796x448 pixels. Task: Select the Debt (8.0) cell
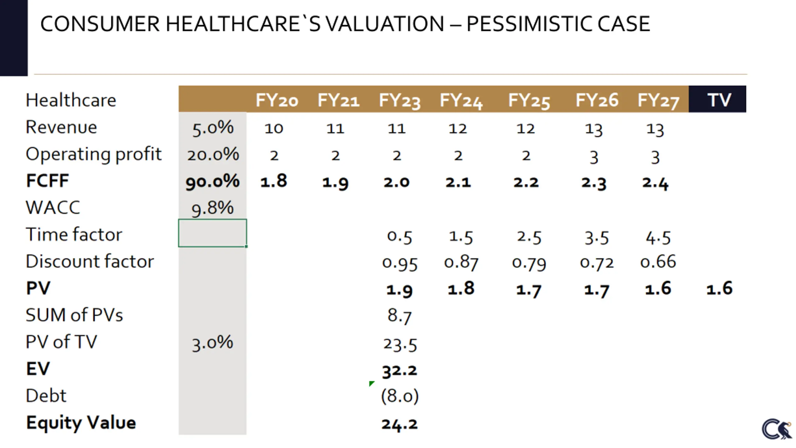pyautogui.click(x=400, y=396)
